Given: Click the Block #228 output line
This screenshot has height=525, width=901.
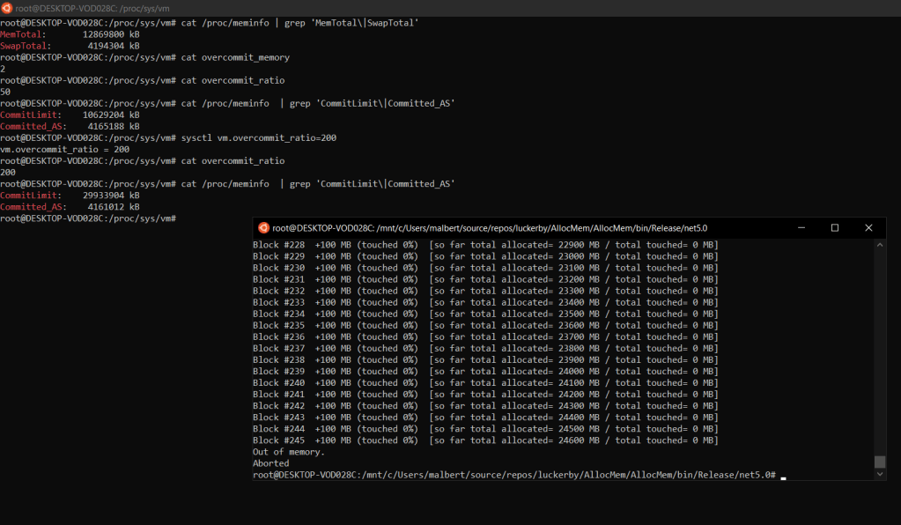Looking at the screenshot, I should (484, 245).
